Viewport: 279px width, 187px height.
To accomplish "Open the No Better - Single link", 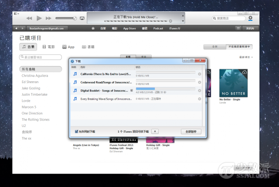I will coord(230,100).
